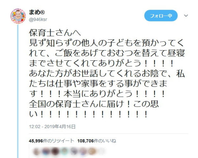Visit the @946ksr handle link
This screenshot has height=158, width=198.
click(x=38, y=20)
